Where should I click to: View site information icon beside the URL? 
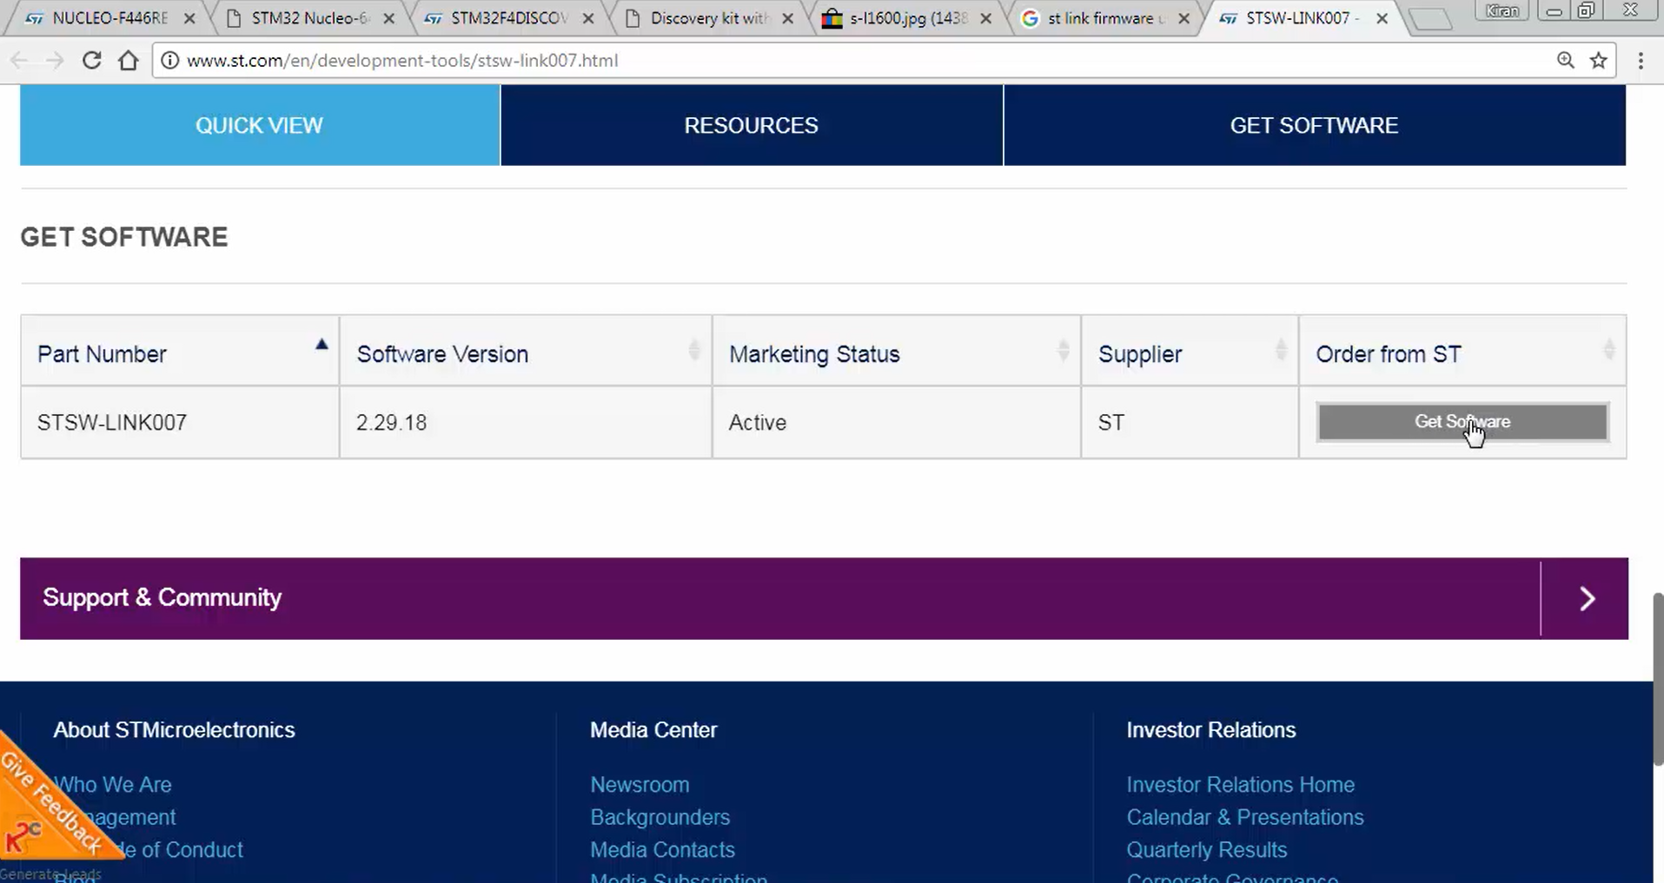click(170, 60)
